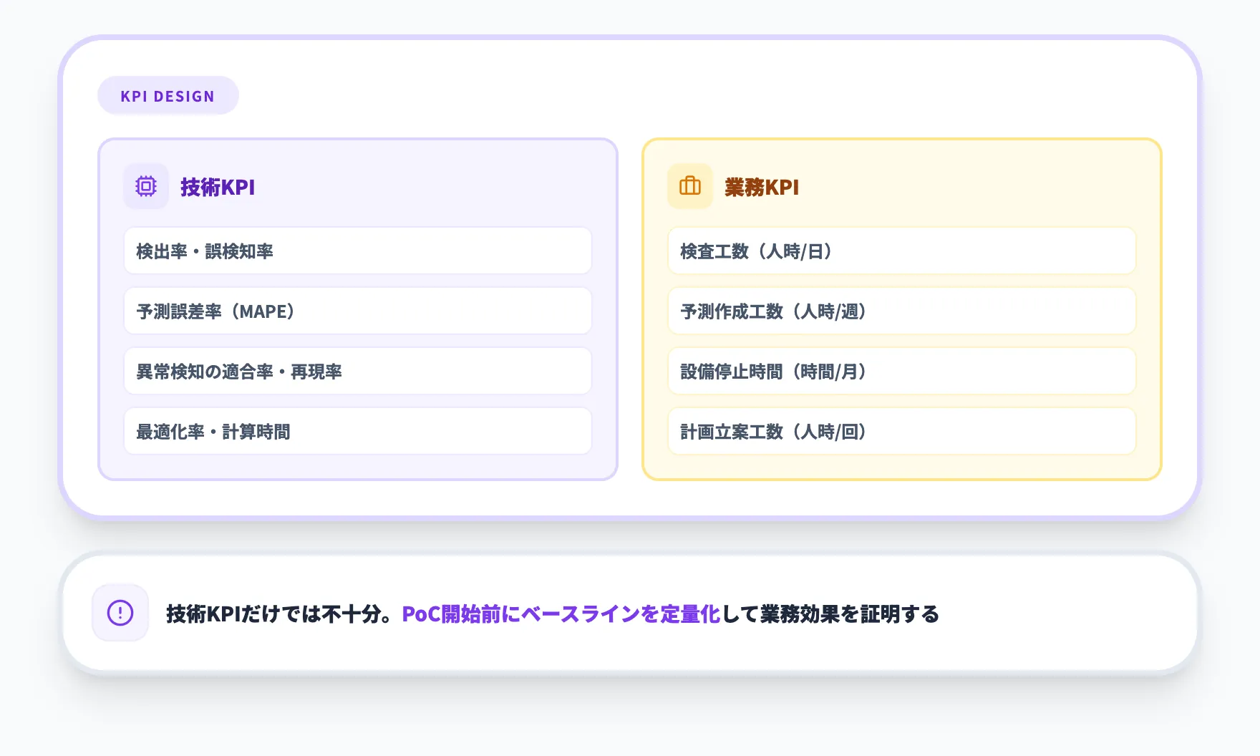Select the 設備停止時間（時間/月）card

click(x=901, y=371)
